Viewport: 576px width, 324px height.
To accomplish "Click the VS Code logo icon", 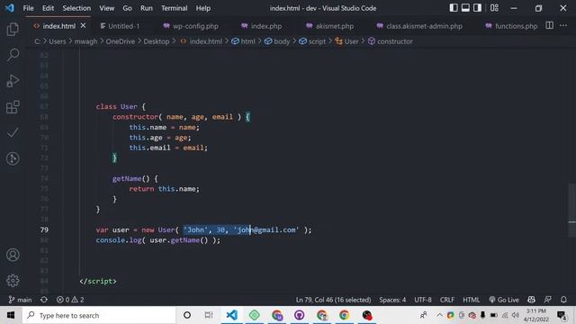I will click(x=10, y=8).
